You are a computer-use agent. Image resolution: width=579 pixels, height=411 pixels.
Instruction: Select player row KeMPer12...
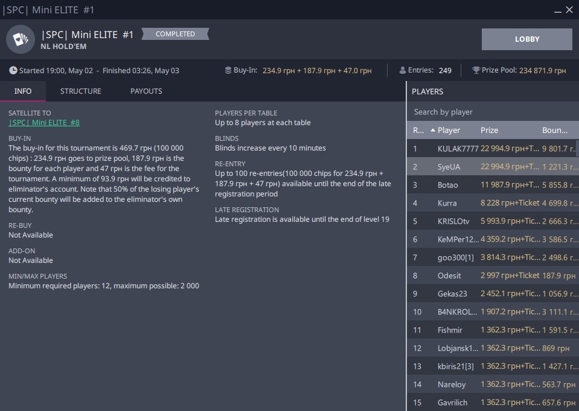[491, 239]
